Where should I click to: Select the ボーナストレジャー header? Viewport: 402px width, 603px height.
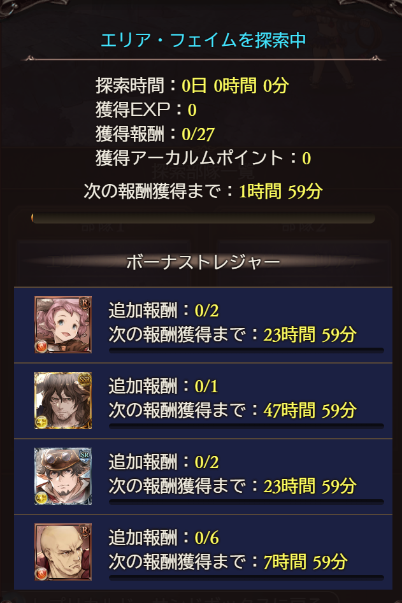pos(203,262)
